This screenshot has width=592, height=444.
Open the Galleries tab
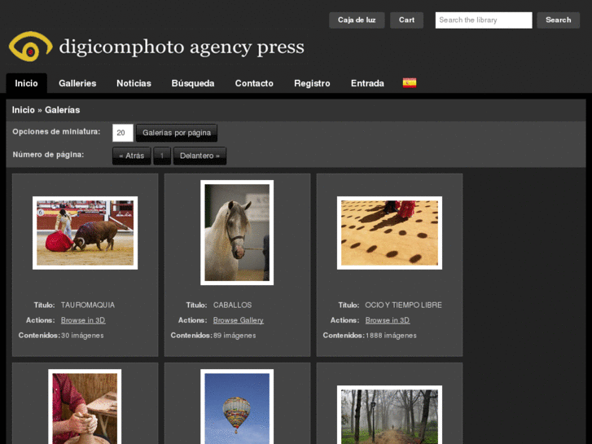tap(77, 83)
